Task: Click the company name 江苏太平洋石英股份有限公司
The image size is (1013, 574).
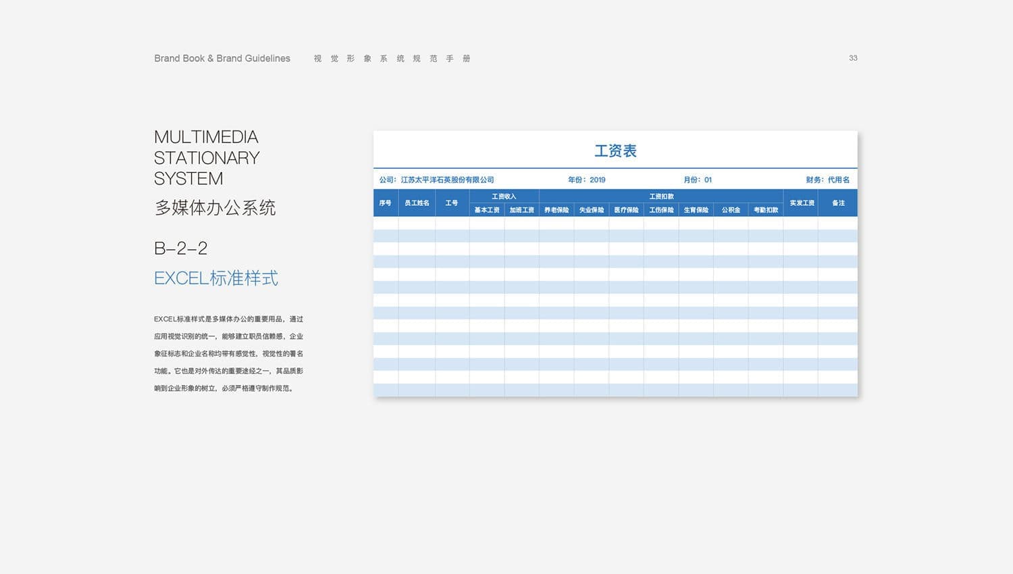Action: click(x=447, y=180)
